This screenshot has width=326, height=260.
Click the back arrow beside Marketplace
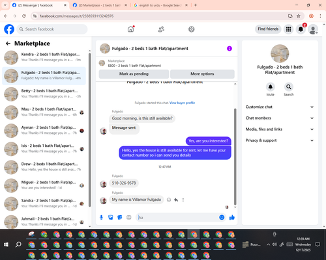8,44
